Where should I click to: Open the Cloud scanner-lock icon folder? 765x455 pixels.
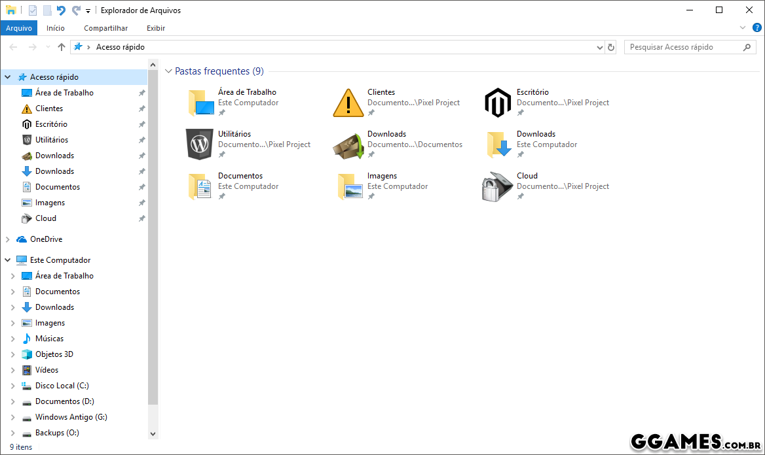click(x=498, y=186)
